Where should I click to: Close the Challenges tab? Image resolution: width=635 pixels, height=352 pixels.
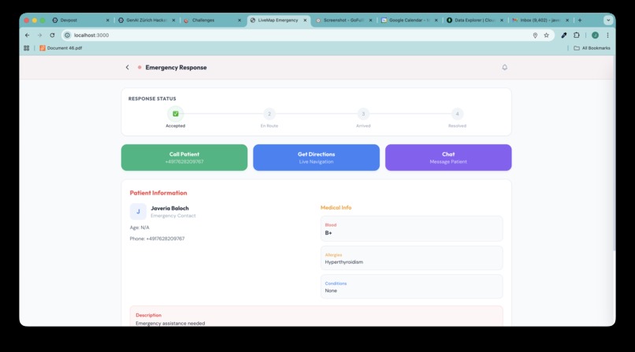(240, 20)
